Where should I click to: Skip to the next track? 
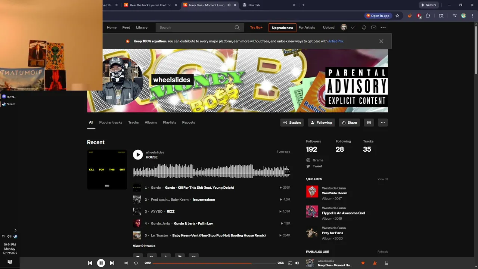click(112, 263)
